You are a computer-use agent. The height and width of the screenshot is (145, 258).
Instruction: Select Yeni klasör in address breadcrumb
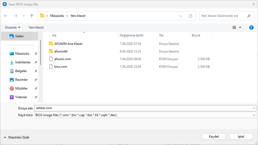78,16
